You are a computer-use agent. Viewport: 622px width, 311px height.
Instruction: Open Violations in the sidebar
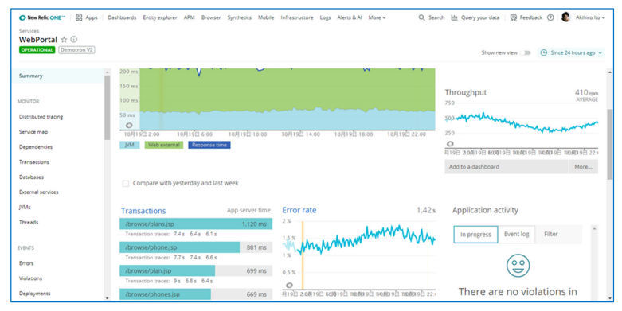click(x=30, y=278)
